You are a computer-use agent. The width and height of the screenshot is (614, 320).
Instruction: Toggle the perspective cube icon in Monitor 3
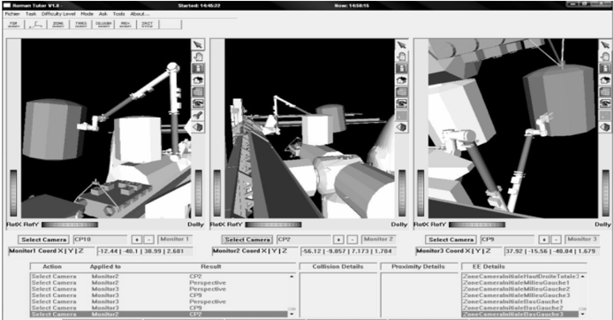click(605, 127)
